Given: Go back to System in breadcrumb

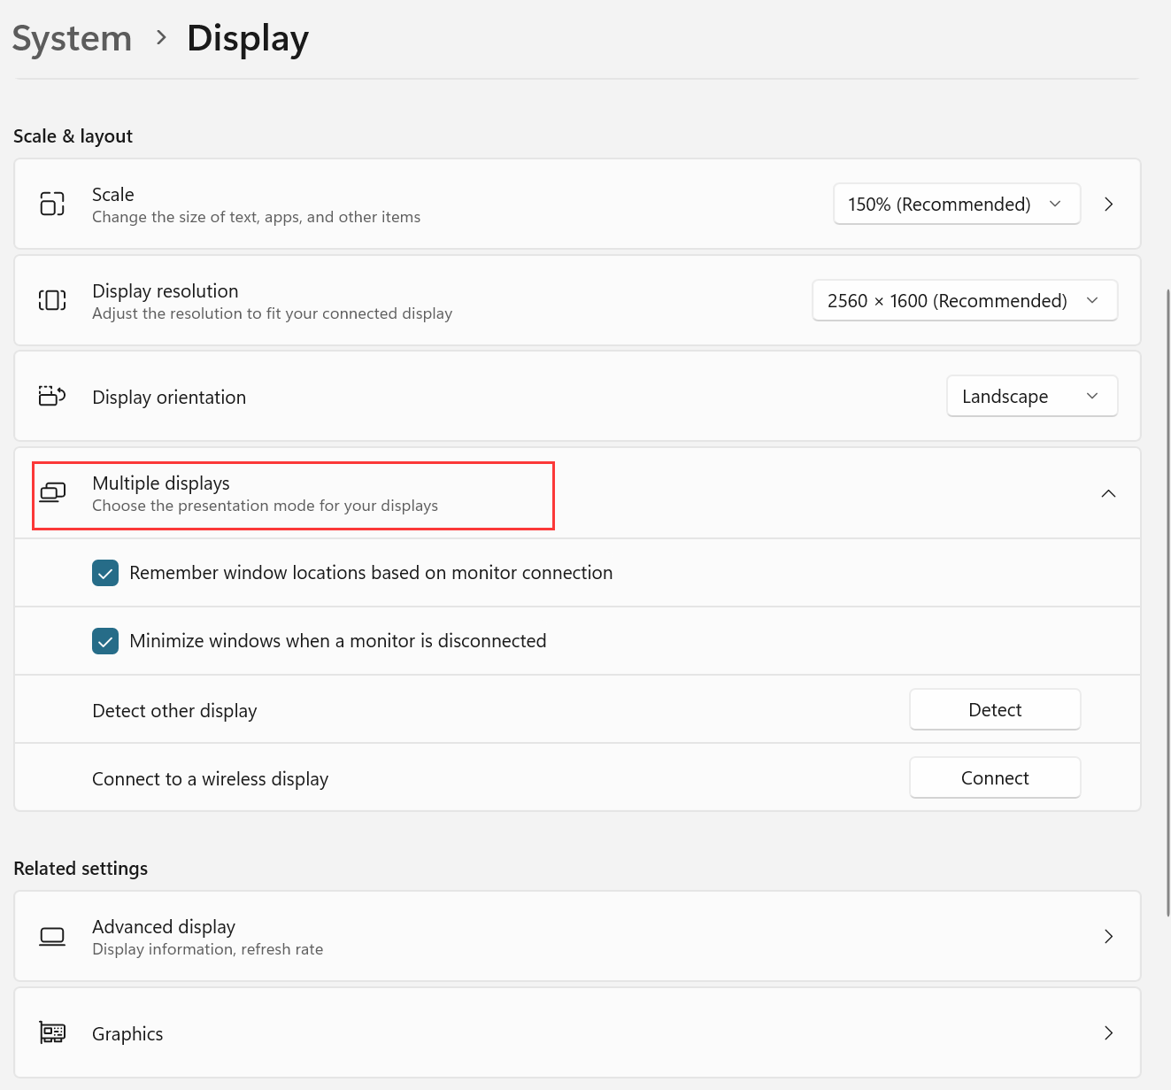Looking at the screenshot, I should tap(72, 39).
